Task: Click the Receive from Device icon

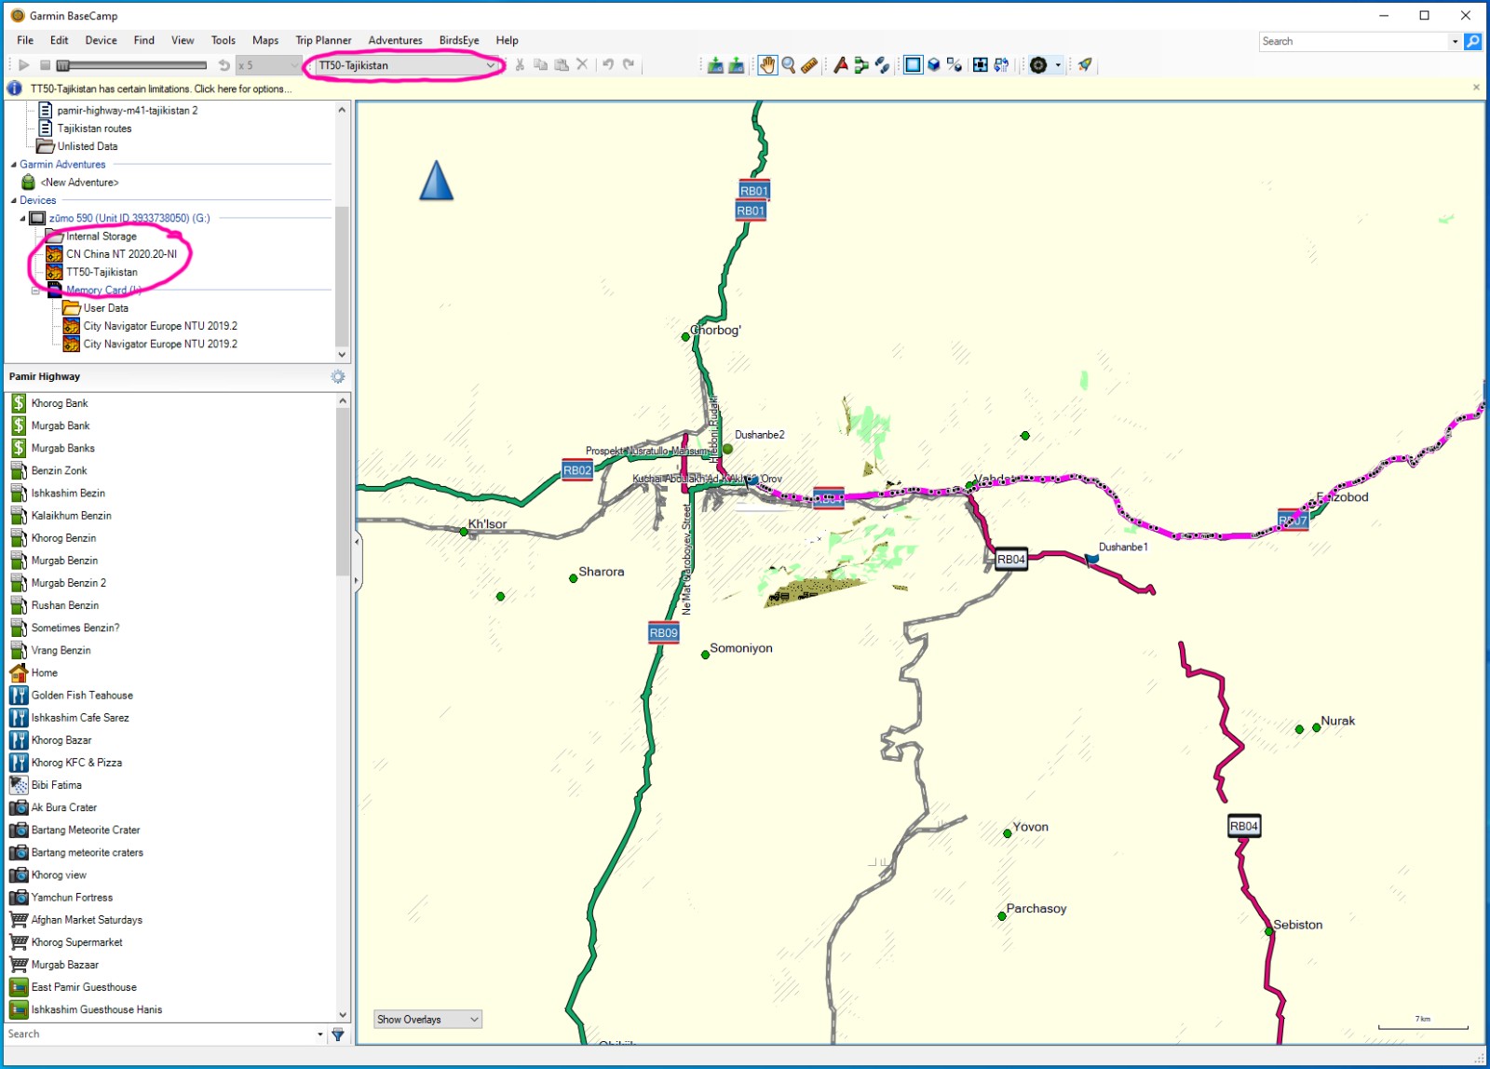Action: [x=736, y=65]
